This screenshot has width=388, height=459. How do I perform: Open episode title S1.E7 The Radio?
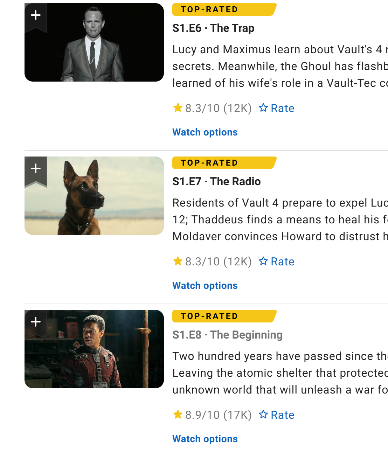pos(216,181)
